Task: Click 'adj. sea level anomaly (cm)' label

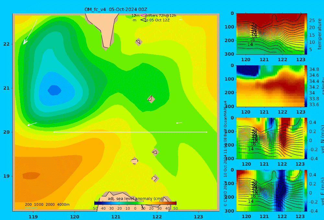Action: (x=135, y=199)
